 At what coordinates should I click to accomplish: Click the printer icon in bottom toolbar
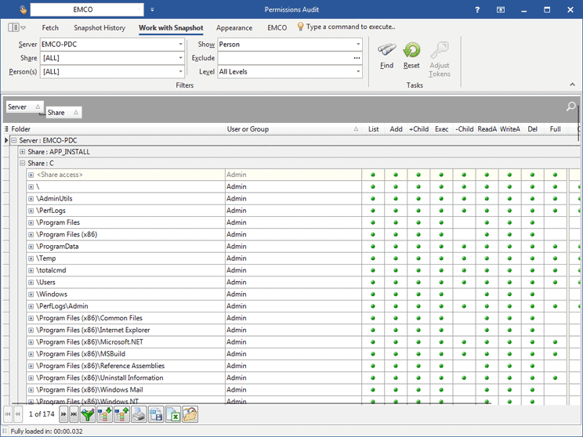(138, 414)
